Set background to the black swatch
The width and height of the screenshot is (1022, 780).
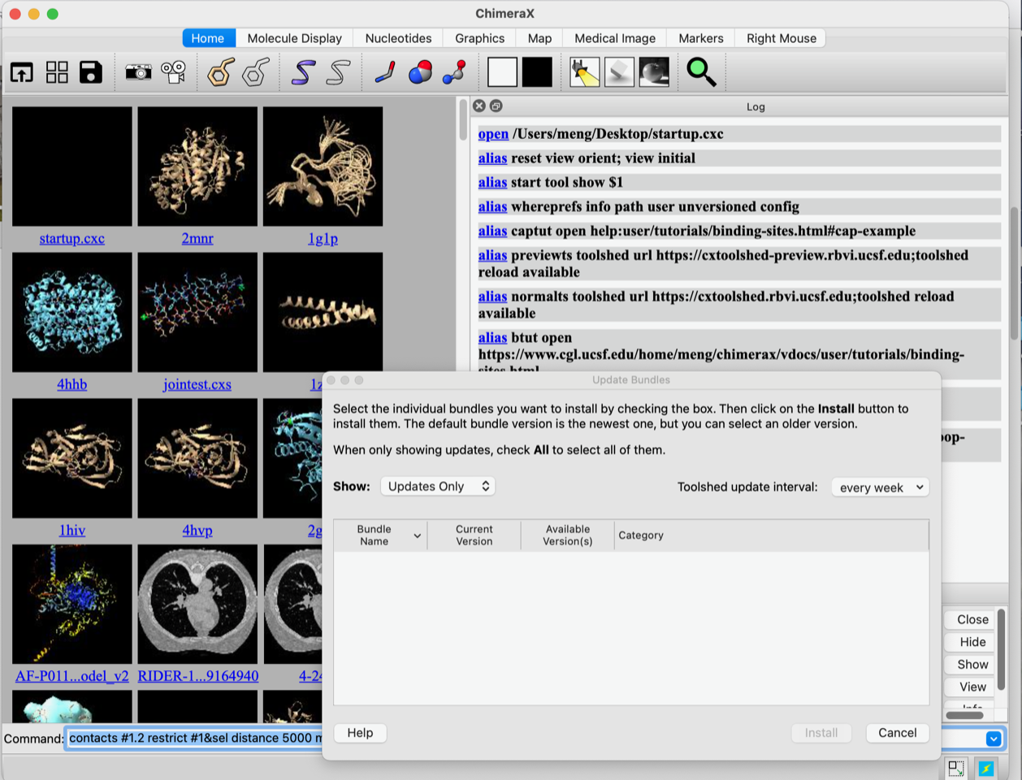[537, 72]
